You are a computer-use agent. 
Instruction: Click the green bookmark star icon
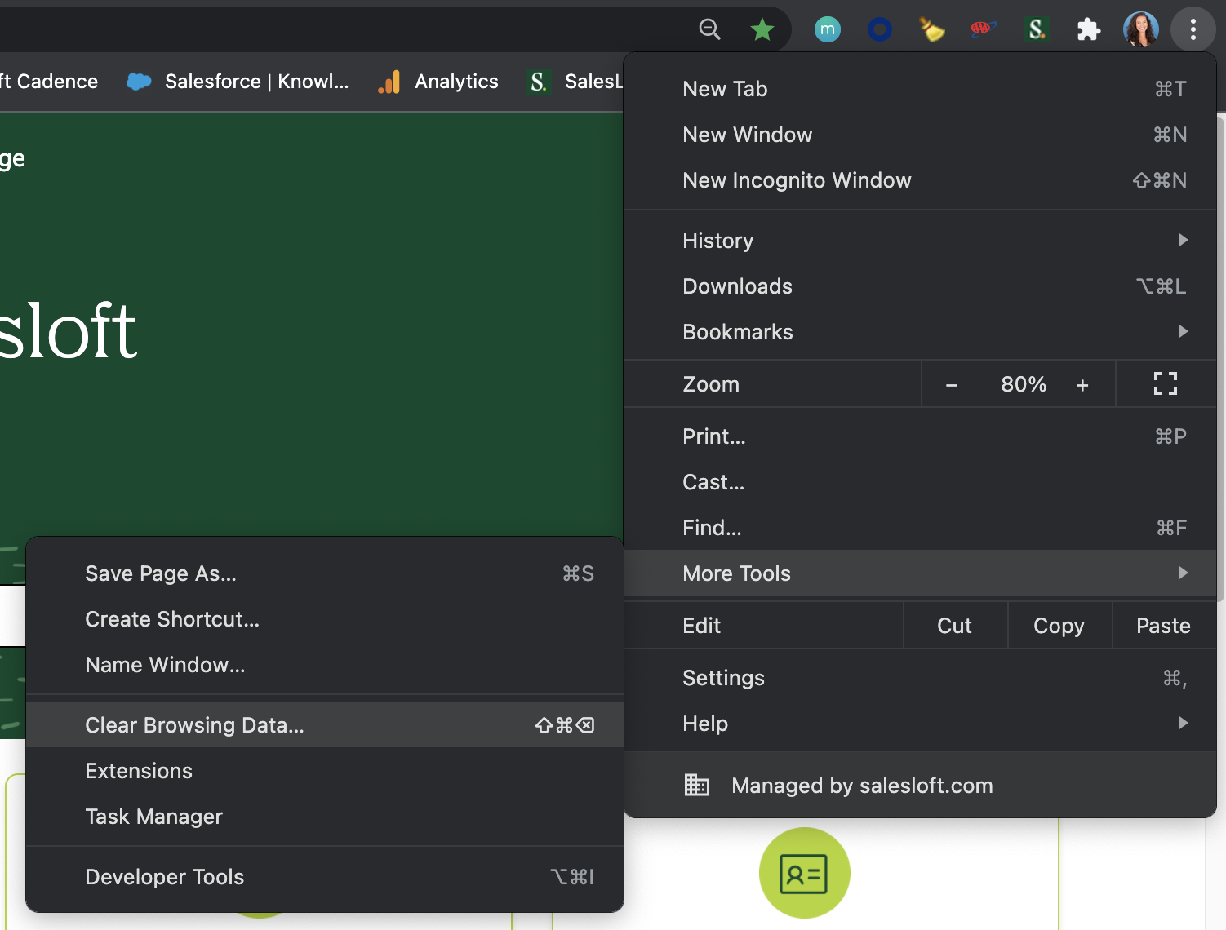click(762, 30)
